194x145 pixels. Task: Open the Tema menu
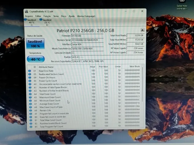point(56,16)
